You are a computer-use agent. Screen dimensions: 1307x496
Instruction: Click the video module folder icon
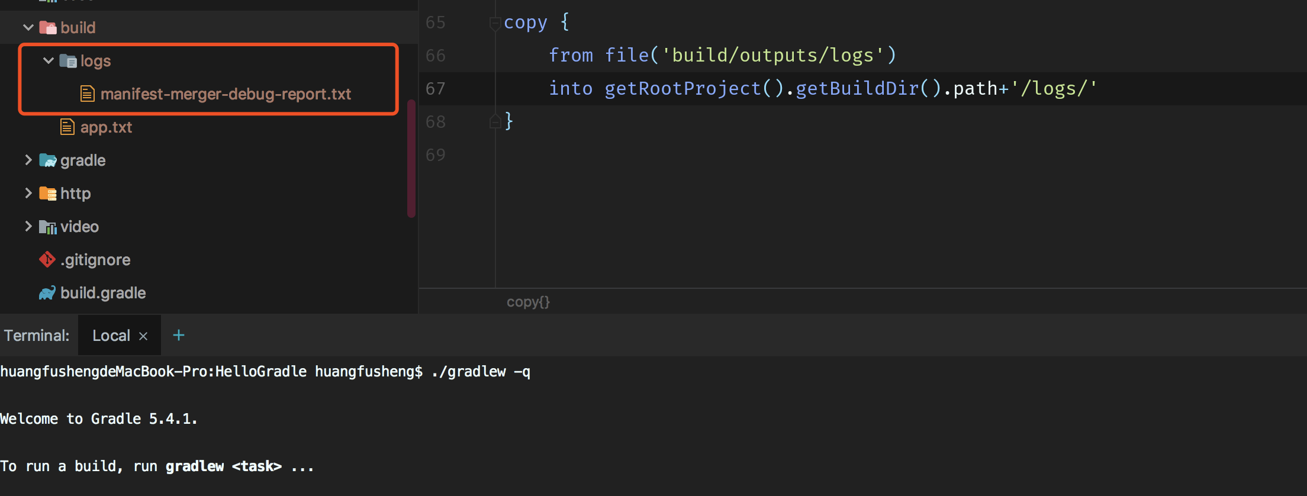[x=48, y=226]
